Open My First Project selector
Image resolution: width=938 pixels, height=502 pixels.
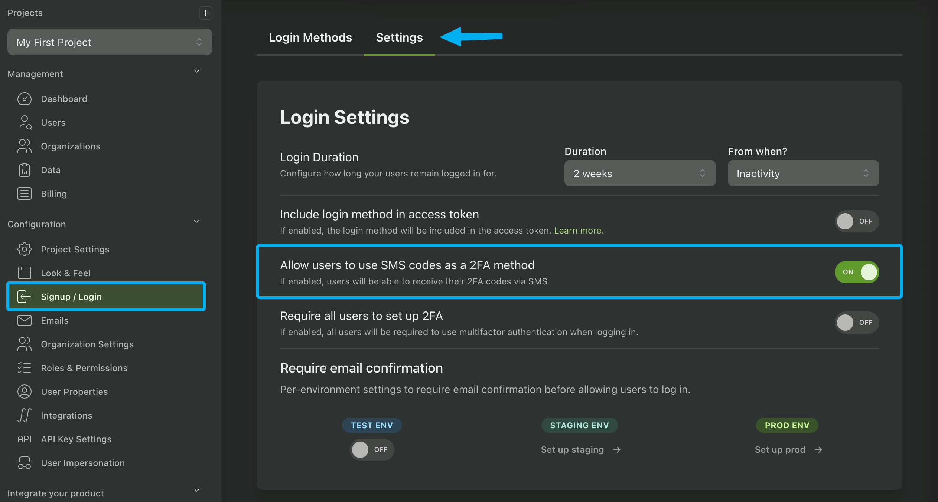(110, 42)
